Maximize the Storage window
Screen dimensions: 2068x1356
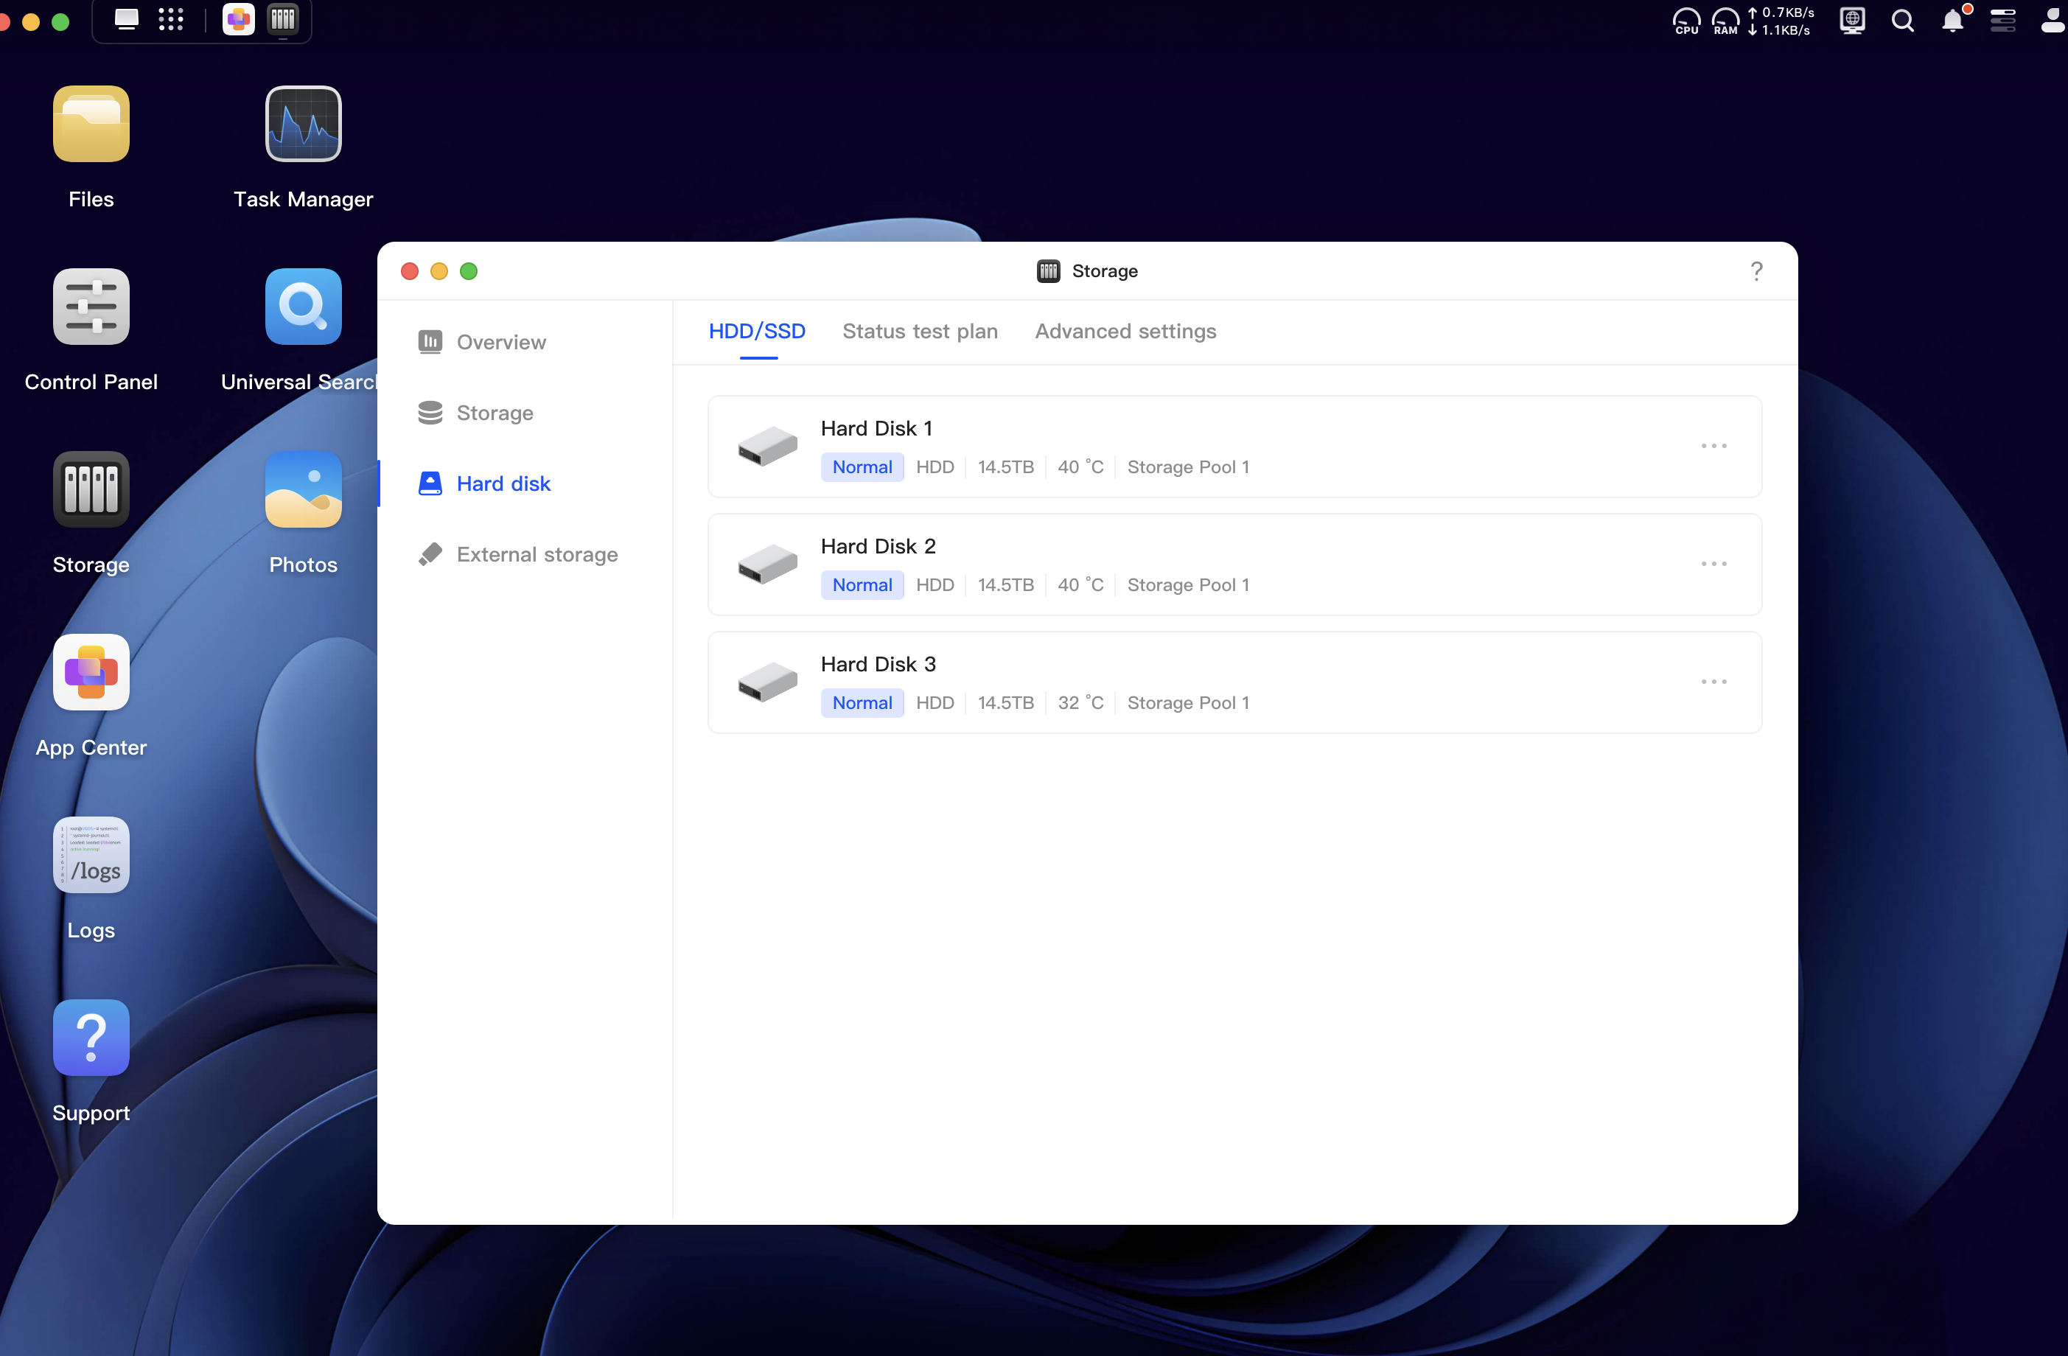click(x=469, y=272)
